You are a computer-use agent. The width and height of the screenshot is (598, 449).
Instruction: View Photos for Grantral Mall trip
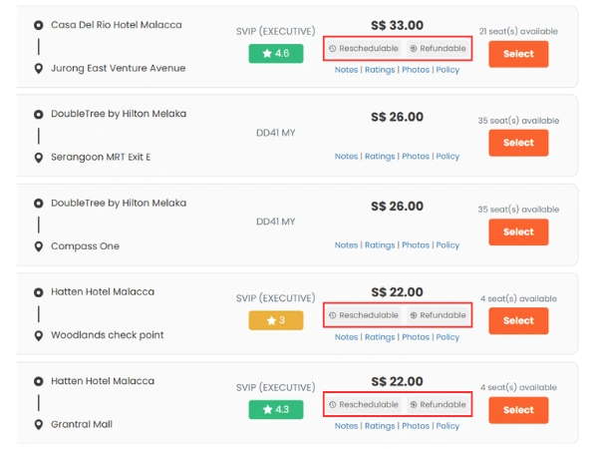point(416,426)
